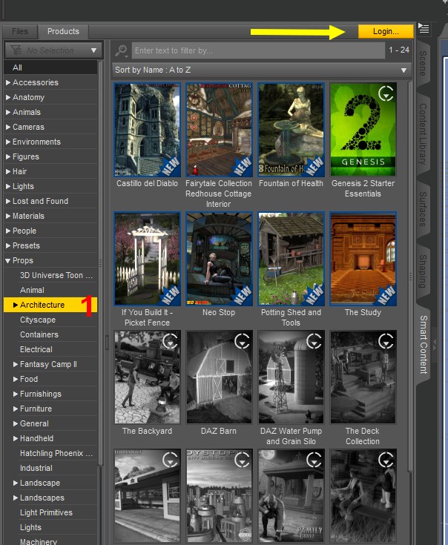This screenshot has width=448, height=545.
Task: Click the filter text input field
Action: point(258,50)
